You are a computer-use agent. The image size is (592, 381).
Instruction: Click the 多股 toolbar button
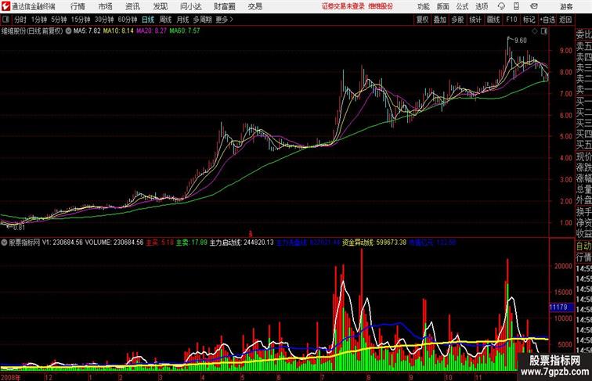pos(457,20)
